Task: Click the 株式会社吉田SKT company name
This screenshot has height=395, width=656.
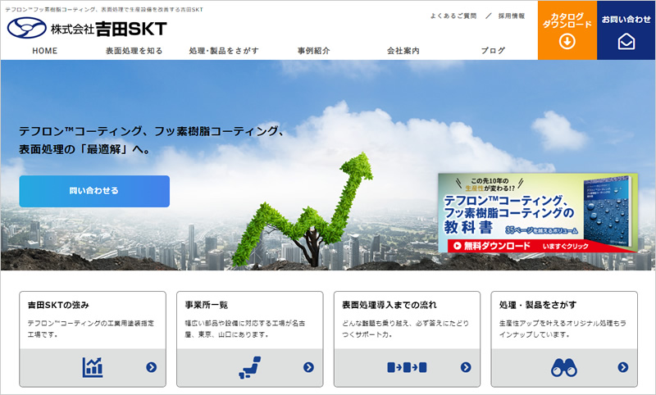Action: tap(109, 29)
